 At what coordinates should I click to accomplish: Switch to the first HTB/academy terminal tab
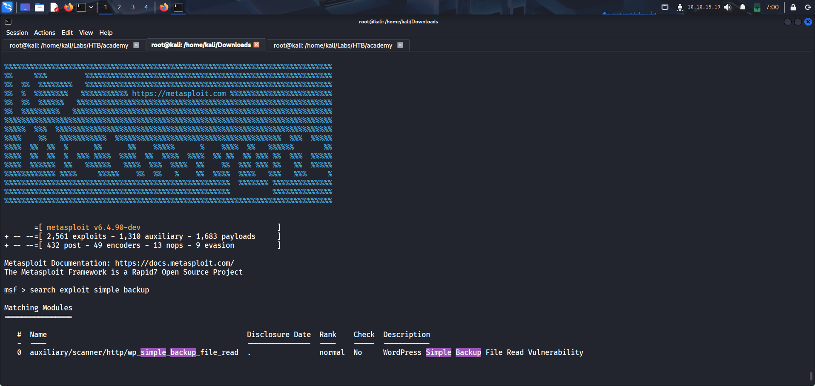[x=69, y=45]
